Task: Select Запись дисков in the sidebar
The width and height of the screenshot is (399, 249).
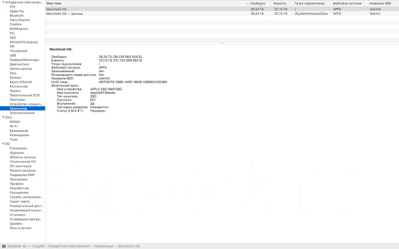Action: [x=21, y=68]
